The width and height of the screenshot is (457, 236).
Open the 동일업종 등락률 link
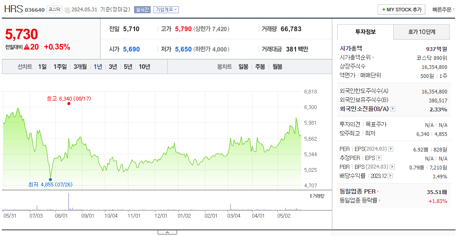pyautogui.click(x=360, y=200)
